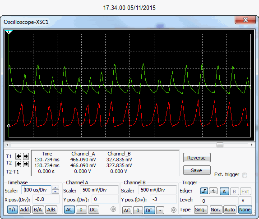259x219 pixels.
Task: Toggle Channel A terminal radio indicator
Action: [113, 209]
